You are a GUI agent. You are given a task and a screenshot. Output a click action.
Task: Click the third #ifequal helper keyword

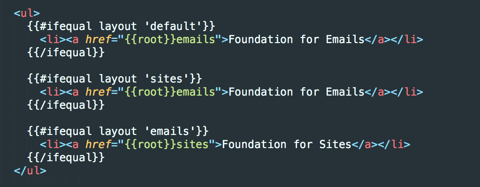pyautogui.click(x=66, y=132)
